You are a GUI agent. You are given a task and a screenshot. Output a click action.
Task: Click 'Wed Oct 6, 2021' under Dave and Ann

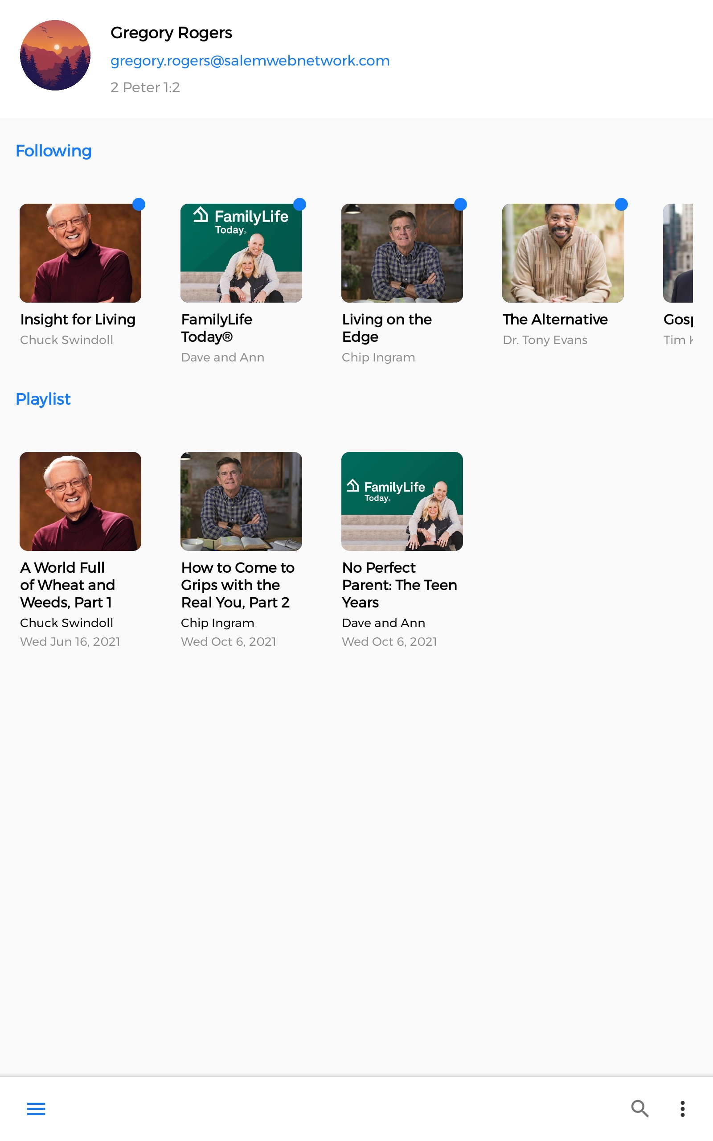(389, 642)
